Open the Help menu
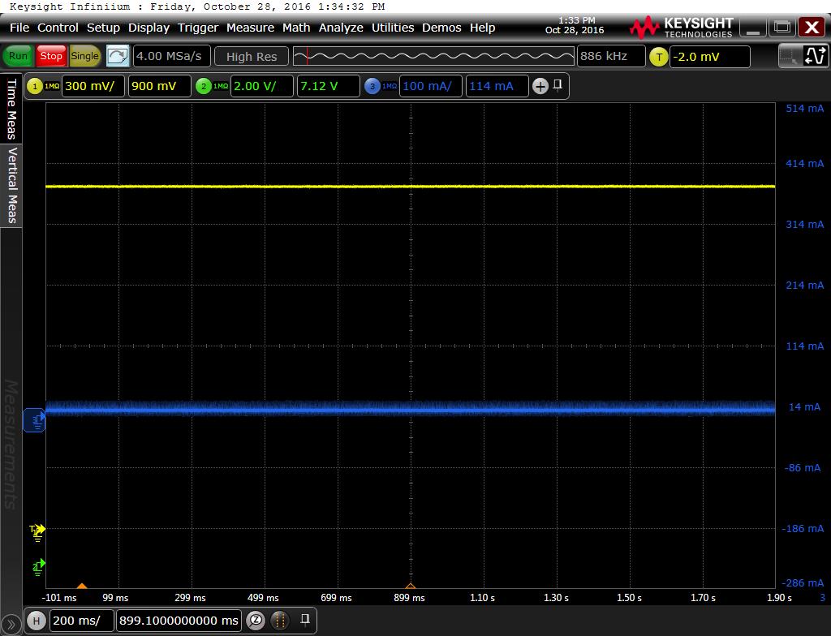 (482, 28)
